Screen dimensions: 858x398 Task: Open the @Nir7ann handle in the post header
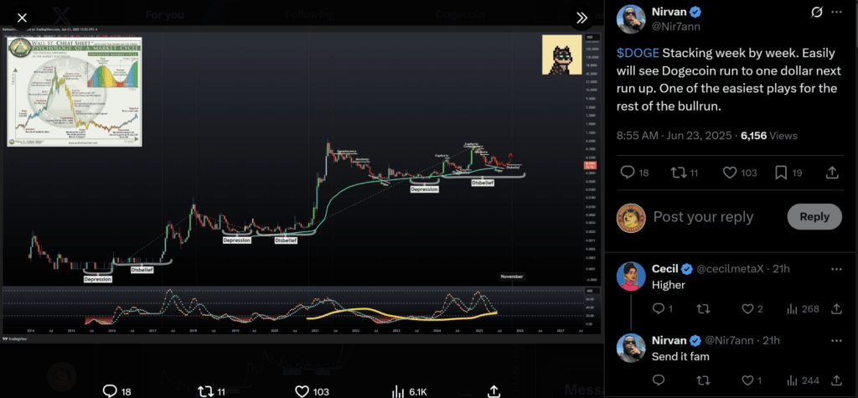pyautogui.click(x=676, y=27)
